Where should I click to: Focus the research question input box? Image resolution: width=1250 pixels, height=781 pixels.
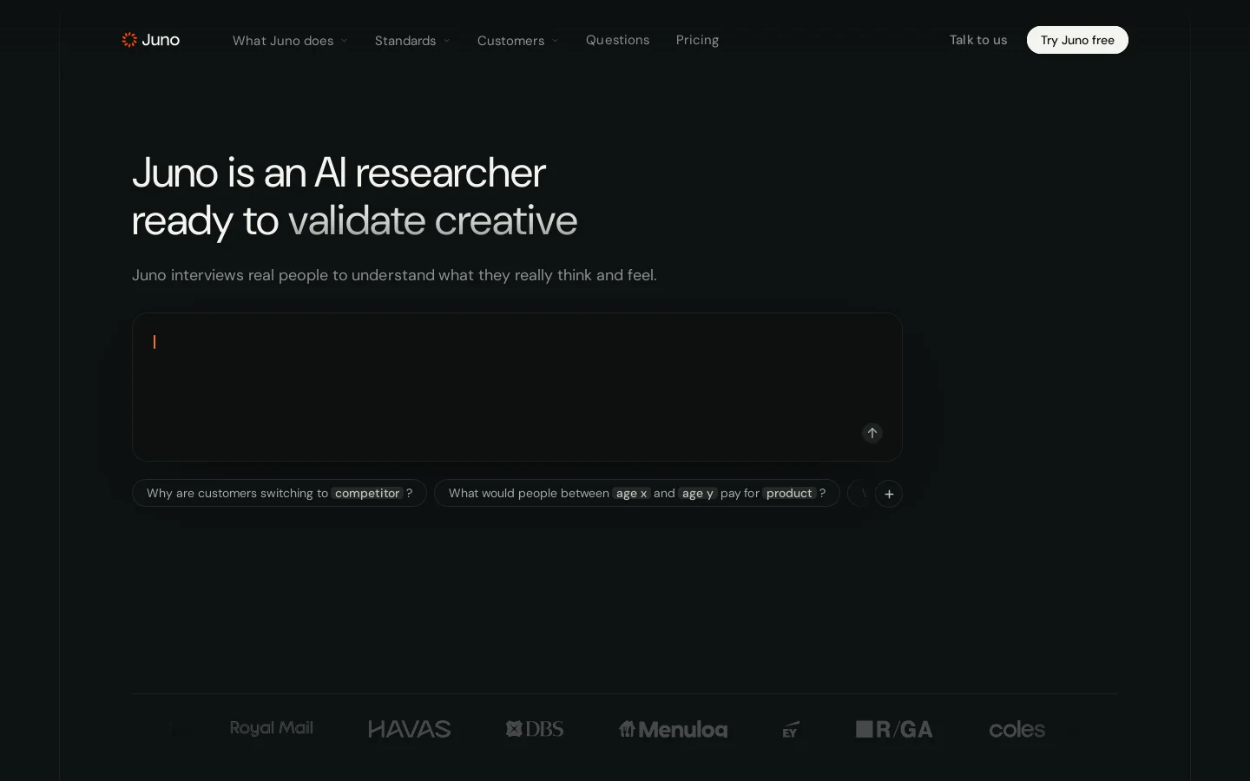517,387
